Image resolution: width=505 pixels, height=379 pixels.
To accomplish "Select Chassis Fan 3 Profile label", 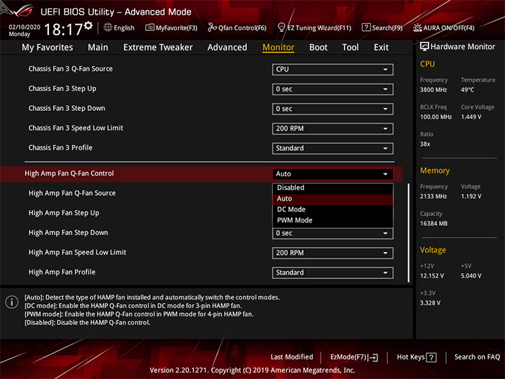I will tap(60, 147).
